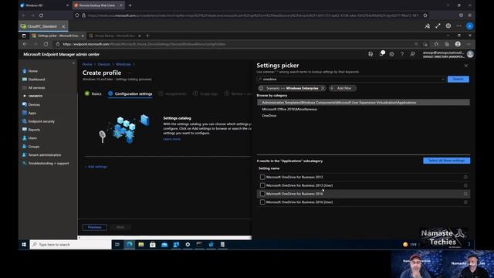
Task: Open a new tab in inner browser
Action: point(147,36)
